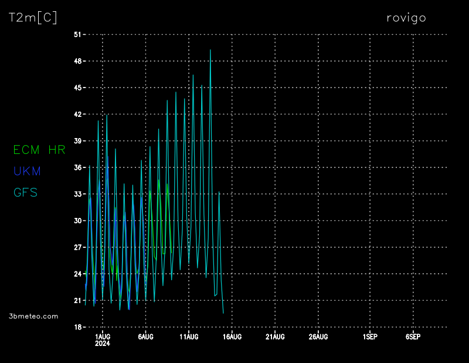This screenshot has height=363, width=469.
Task: Open the 3bmeteo.com watermark link
Action: click(x=34, y=316)
